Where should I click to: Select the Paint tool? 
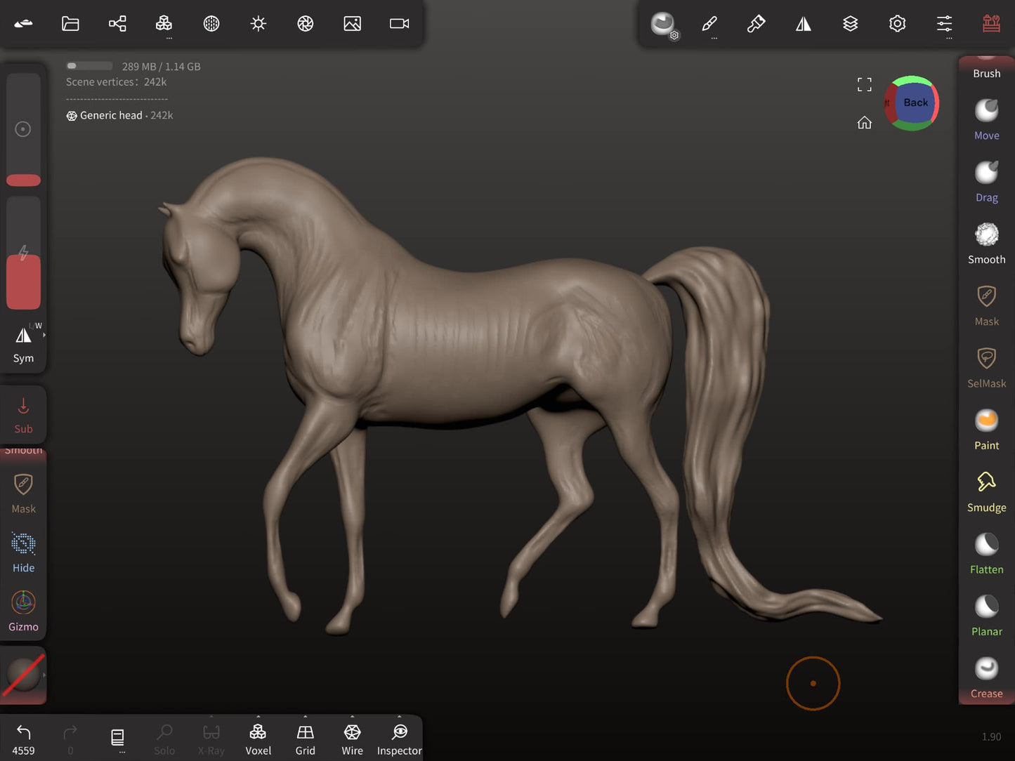coord(986,429)
